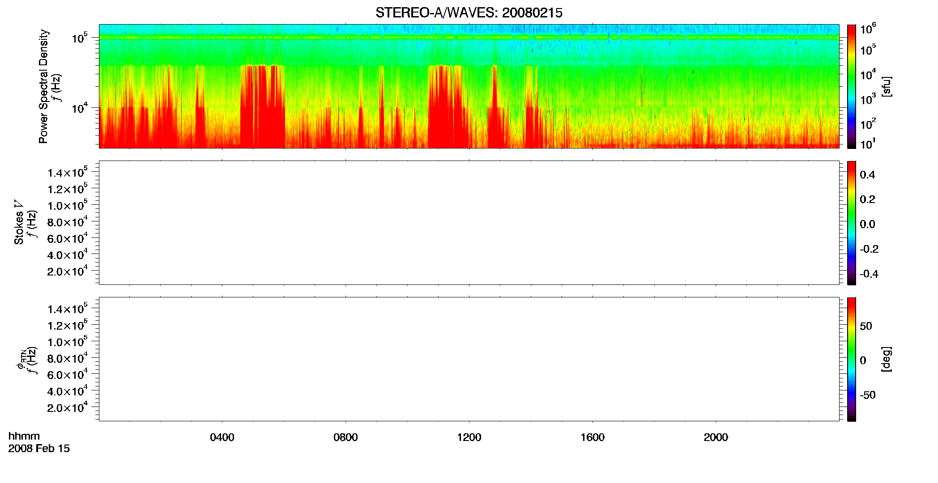Click the 2008 Feb 15 date label
938x483 pixels.
coord(39,448)
